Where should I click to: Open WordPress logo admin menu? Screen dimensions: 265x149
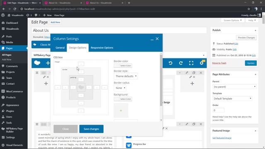pos(3,15)
